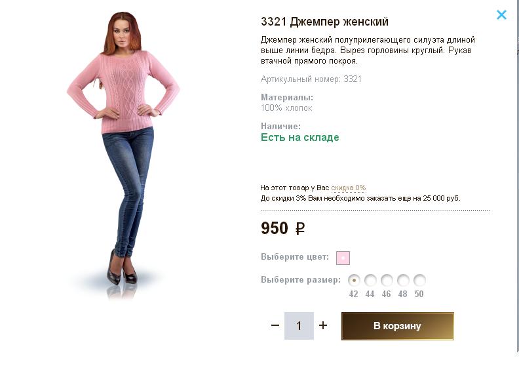Open the "скидка 0%" discount link
The width and height of the screenshot is (519, 381).
(349, 188)
